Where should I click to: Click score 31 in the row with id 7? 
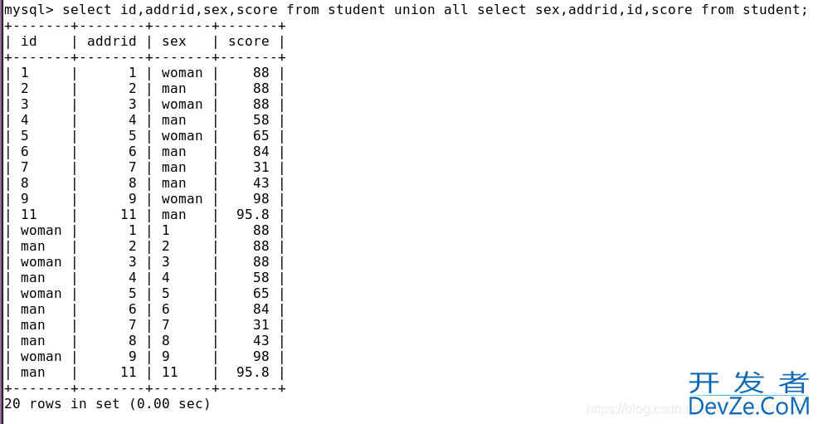pos(260,167)
